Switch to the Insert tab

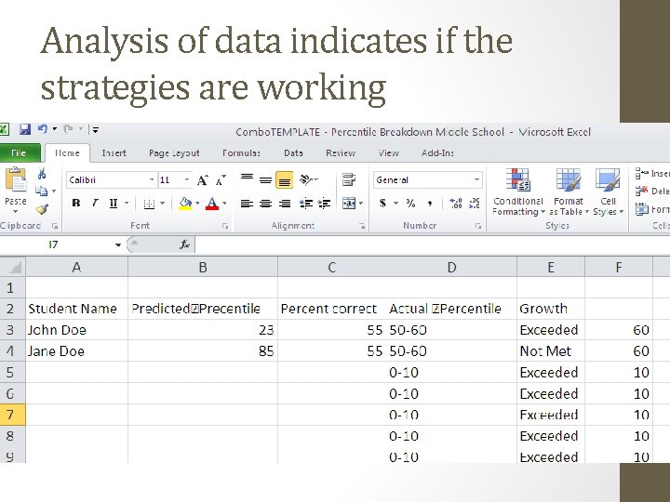[114, 152]
